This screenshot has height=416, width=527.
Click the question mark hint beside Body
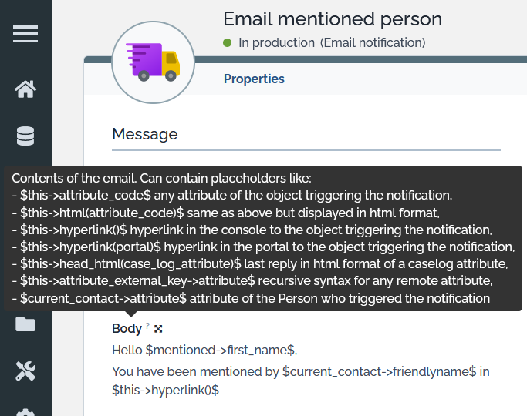click(x=147, y=327)
